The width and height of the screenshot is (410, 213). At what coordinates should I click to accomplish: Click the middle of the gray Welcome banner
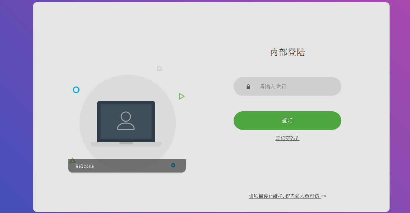pyautogui.click(x=127, y=166)
